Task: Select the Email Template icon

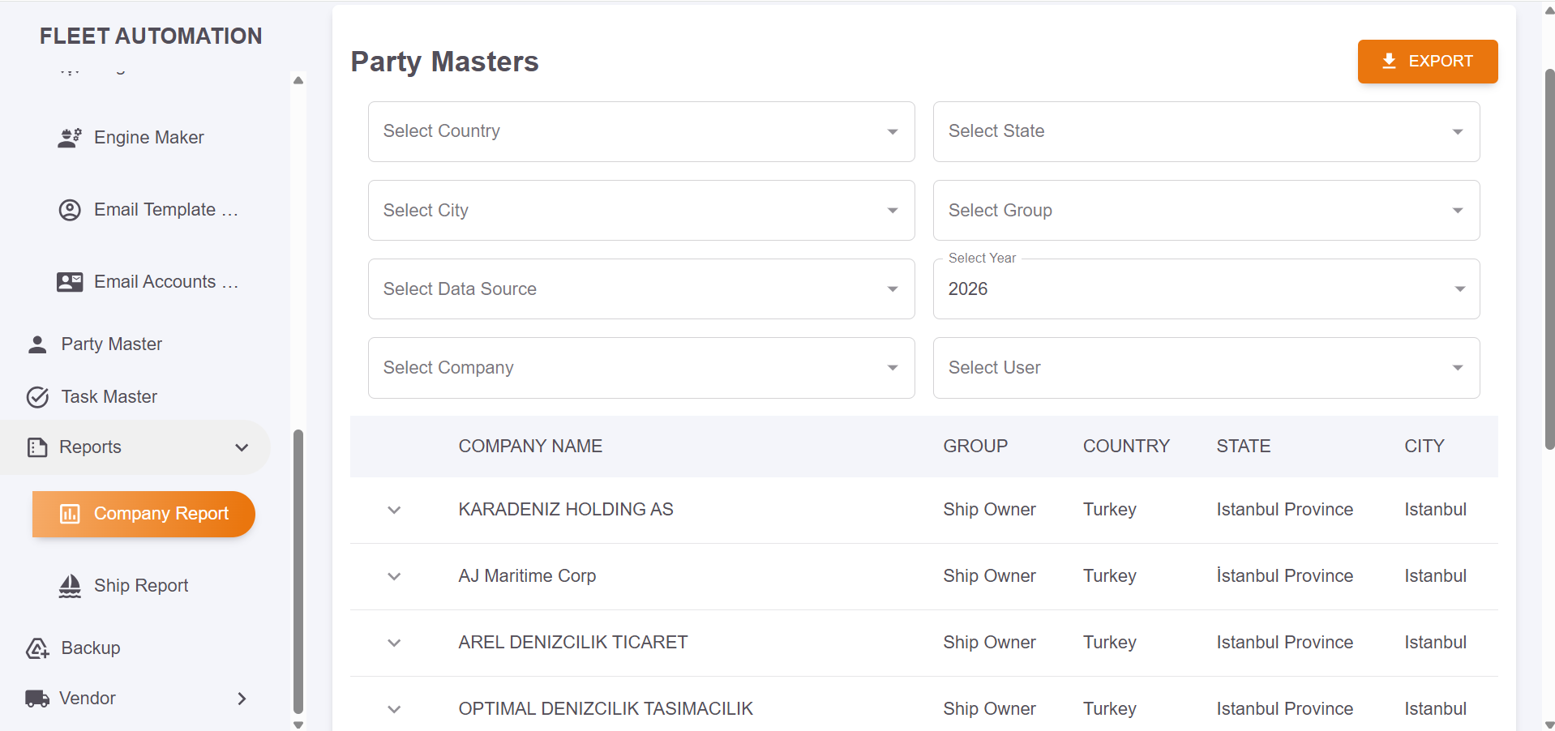Action: coord(70,209)
